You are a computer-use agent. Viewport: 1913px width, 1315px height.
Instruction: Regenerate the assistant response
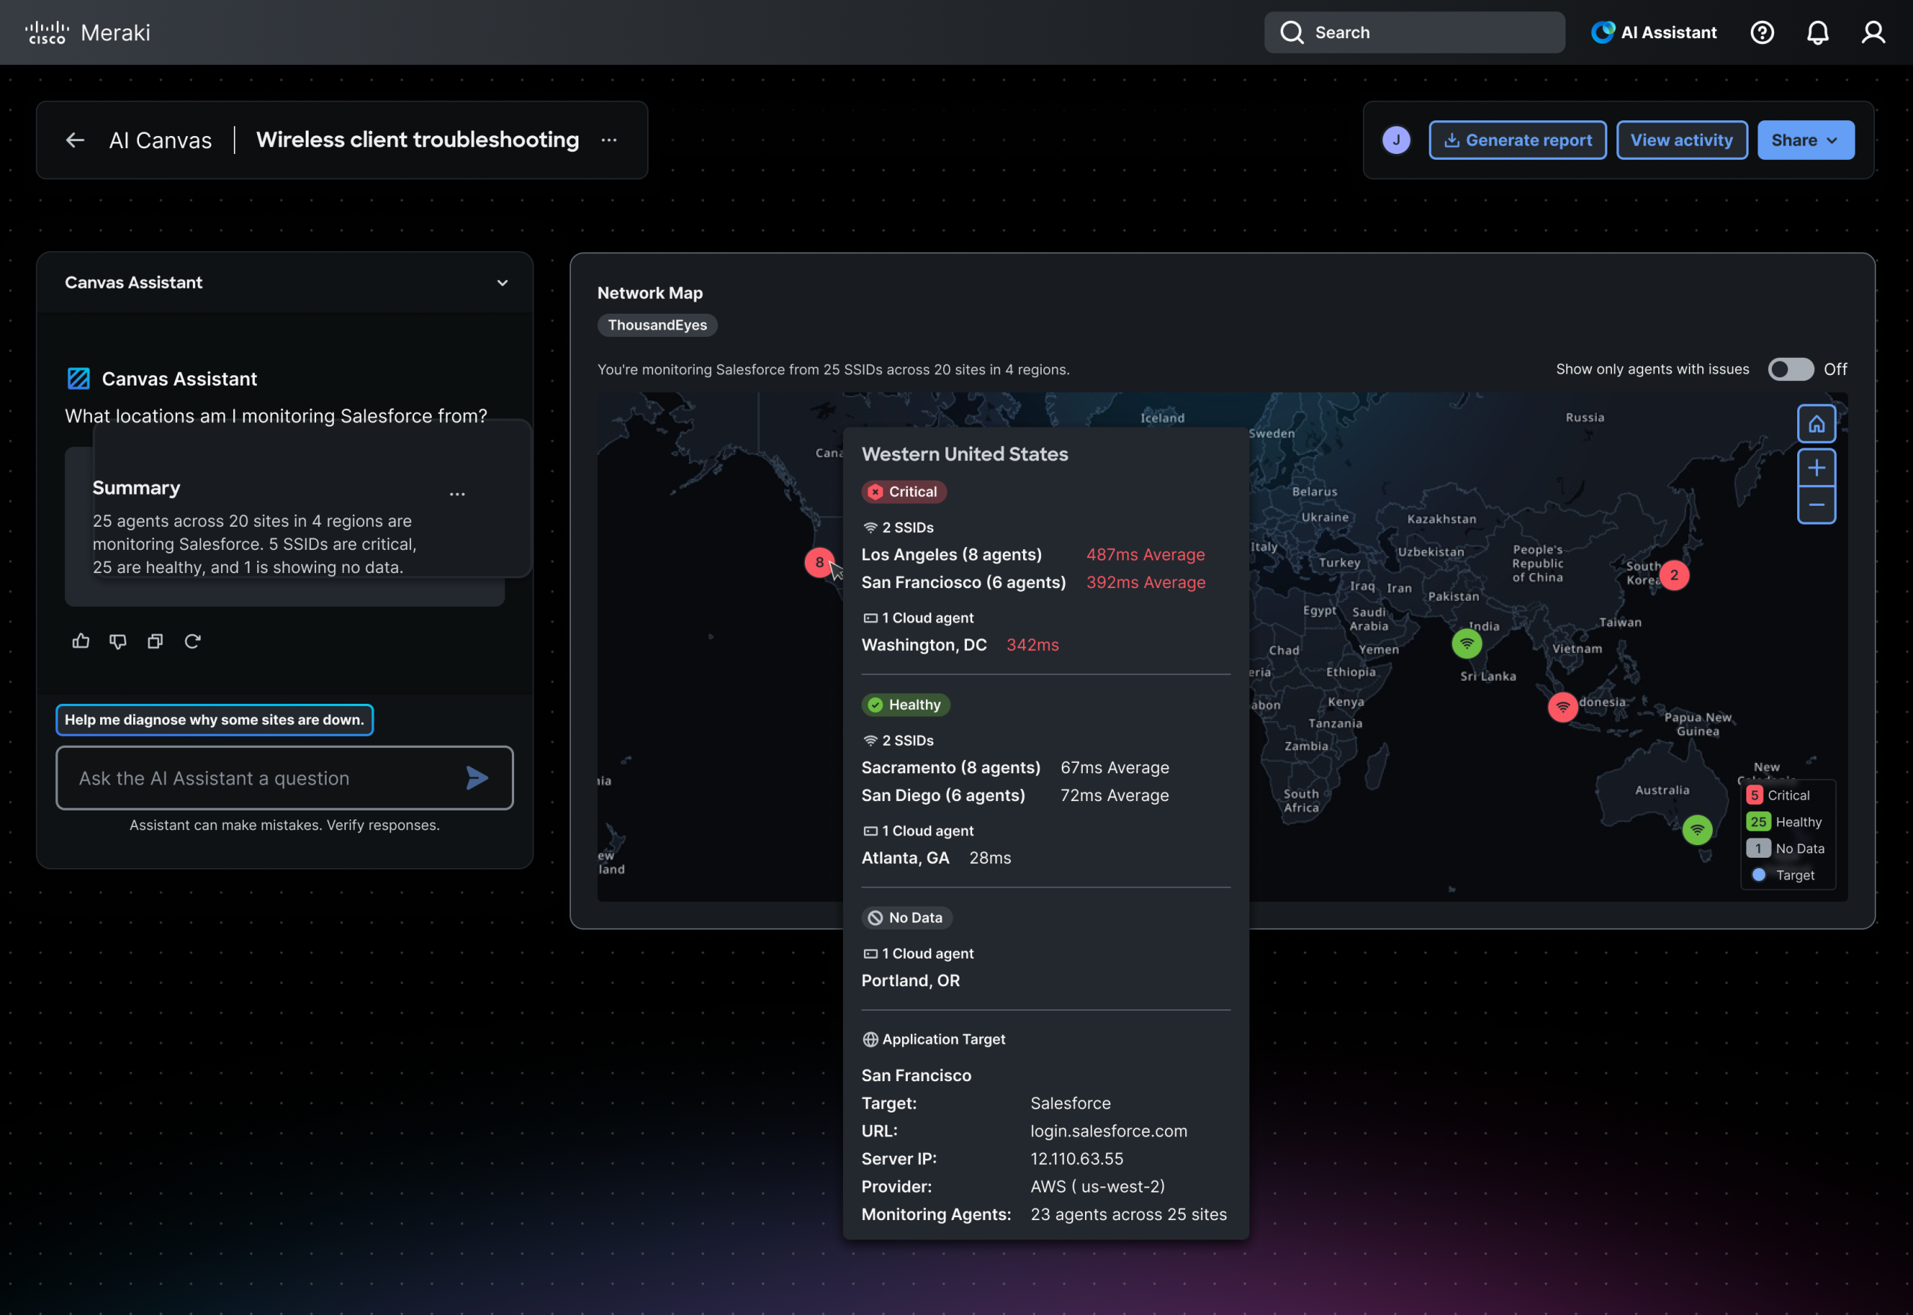pos(193,641)
